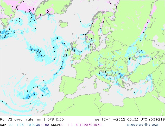The height and width of the screenshot is (127, 165).
Task: Click the weatheronline.co.uk copyright link
Action: click(x=143, y=125)
